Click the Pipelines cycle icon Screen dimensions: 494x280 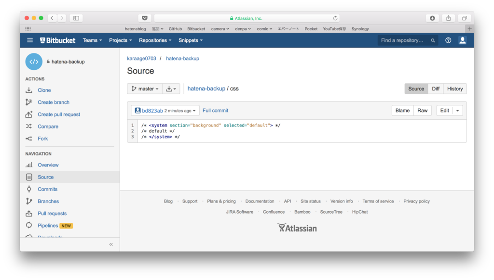pos(29,225)
